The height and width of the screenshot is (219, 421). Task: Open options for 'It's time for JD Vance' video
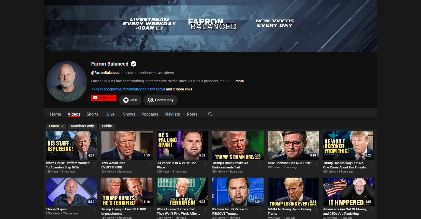pyautogui.click(x=261, y=210)
